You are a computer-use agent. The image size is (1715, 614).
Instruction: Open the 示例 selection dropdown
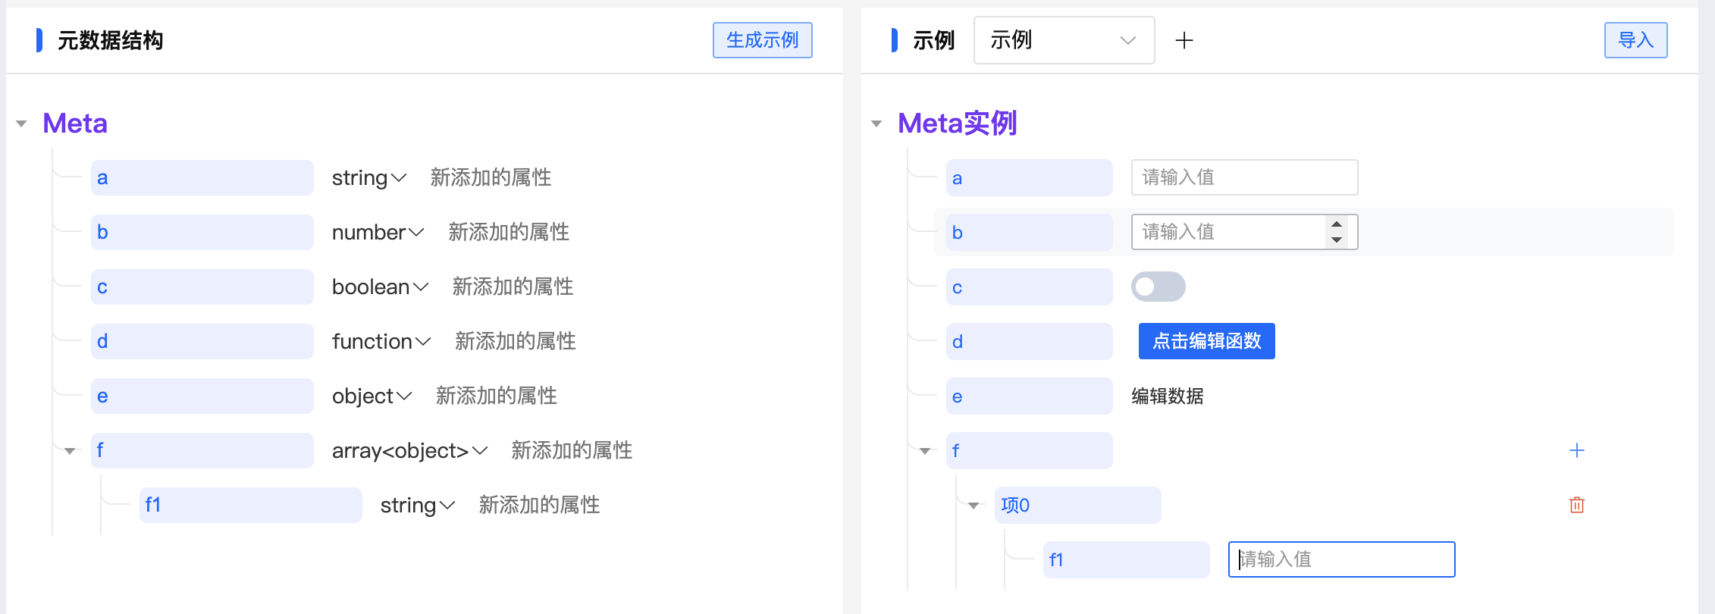point(1064,40)
